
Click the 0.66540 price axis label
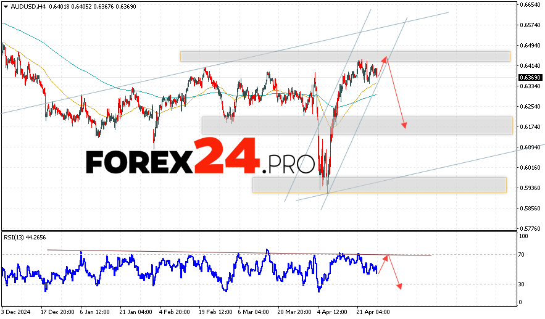(530, 4)
